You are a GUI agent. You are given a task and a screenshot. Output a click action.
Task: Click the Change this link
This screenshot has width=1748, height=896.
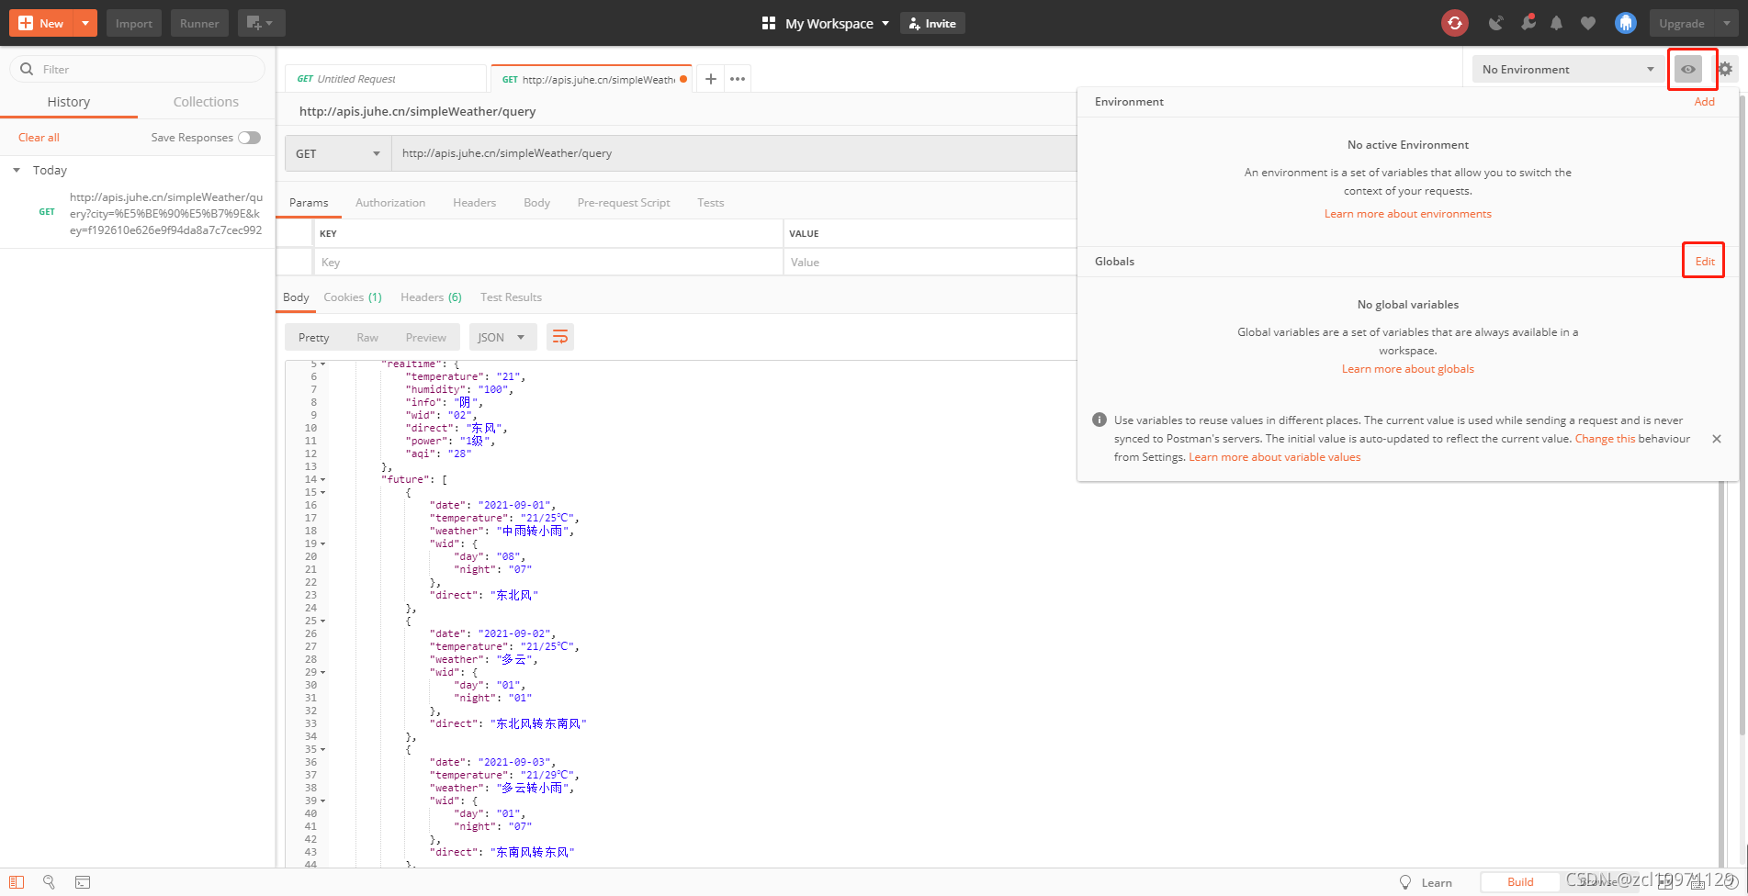click(1605, 439)
